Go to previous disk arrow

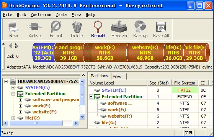[x=11, y=46]
